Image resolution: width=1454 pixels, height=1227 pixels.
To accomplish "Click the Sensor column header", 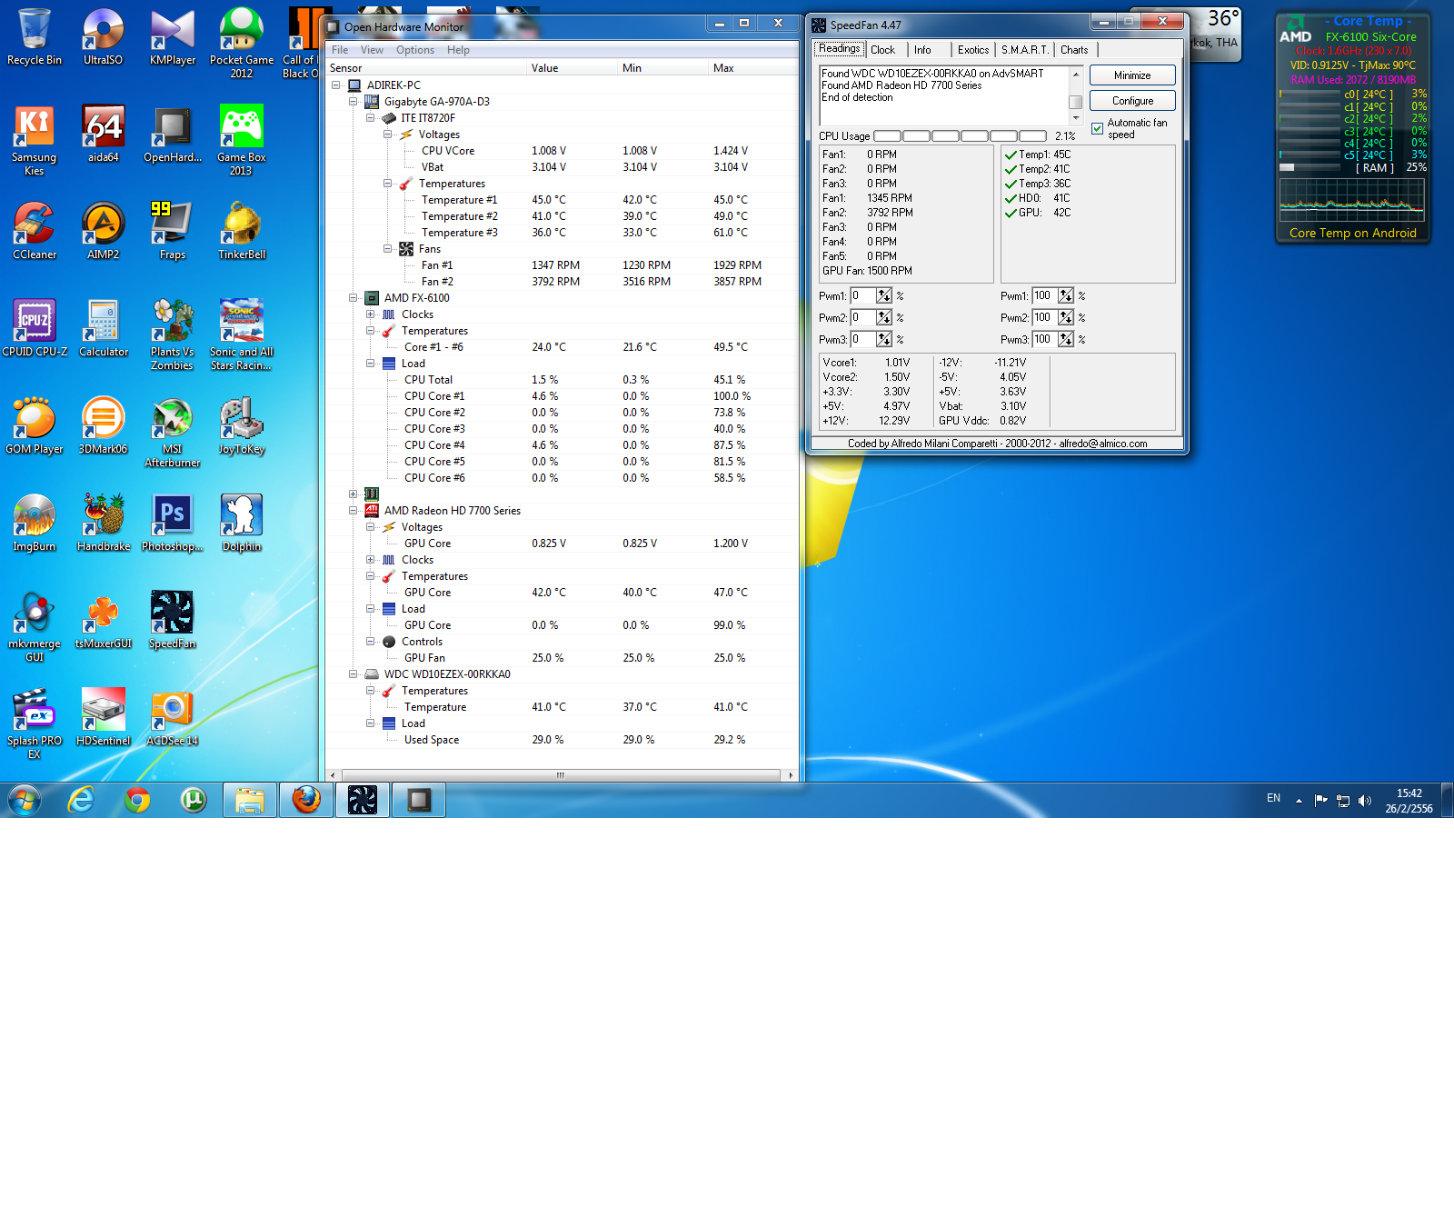I will pos(426,68).
